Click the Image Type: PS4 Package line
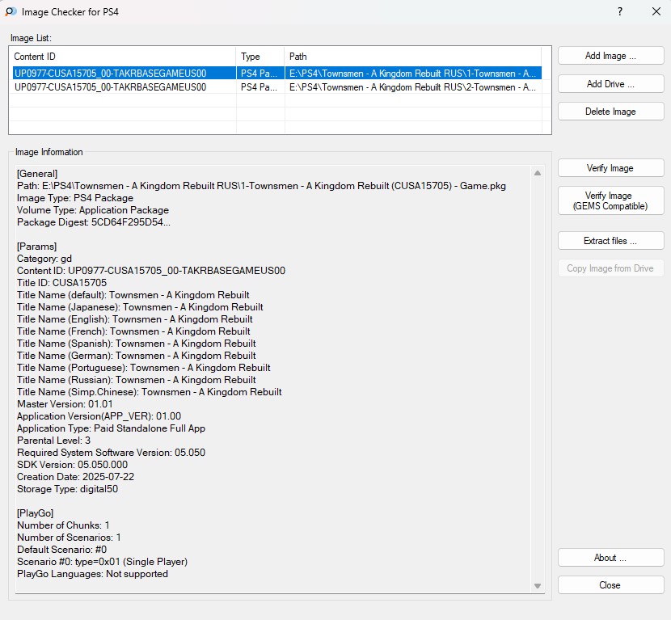This screenshot has width=671, height=620. (75, 198)
